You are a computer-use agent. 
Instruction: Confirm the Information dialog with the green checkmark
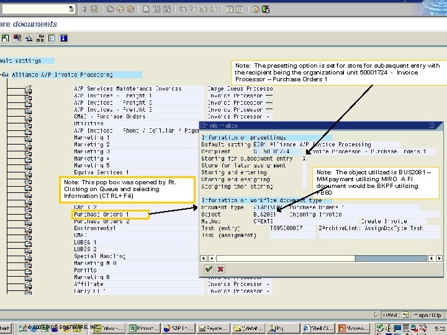(x=209, y=269)
